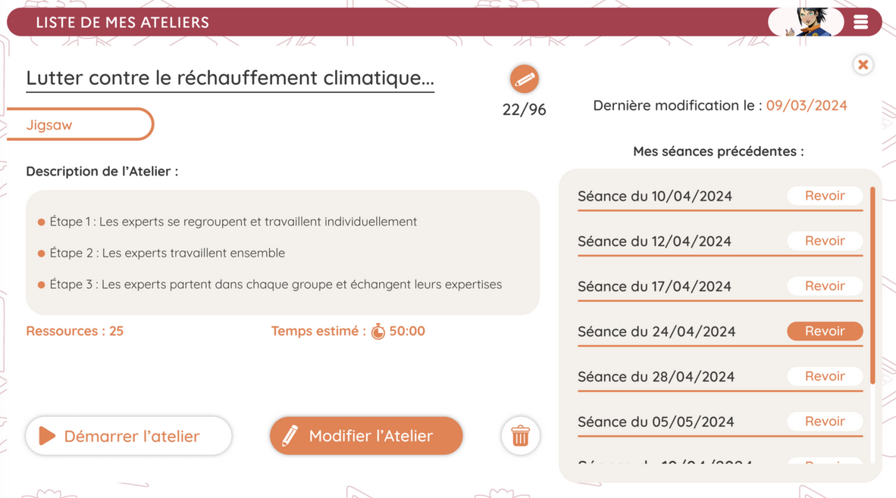Click the Liste de mes ateliers header
Image resolution: width=896 pixels, height=498 pixels.
tap(122, 22)
